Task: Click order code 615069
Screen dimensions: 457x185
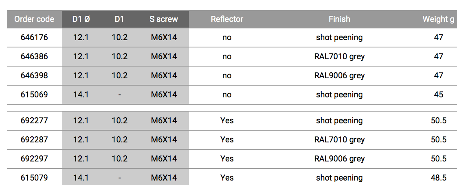Action: click(34, 95)
